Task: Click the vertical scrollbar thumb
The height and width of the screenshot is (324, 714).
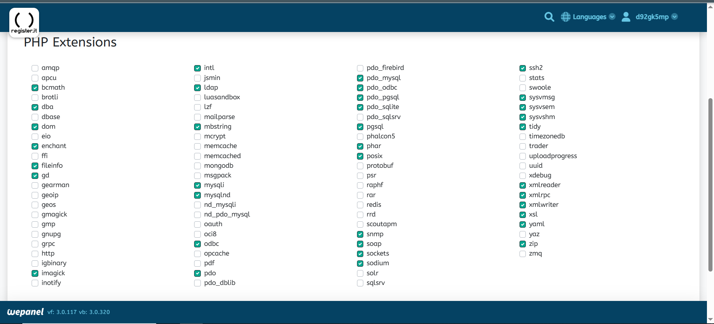Action: pyautogui.click(x=711, y=185)
